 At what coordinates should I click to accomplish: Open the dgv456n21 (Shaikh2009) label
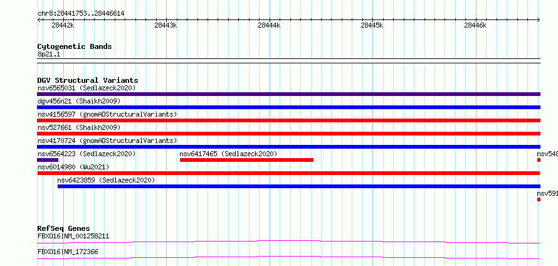(x=79, y=101)
